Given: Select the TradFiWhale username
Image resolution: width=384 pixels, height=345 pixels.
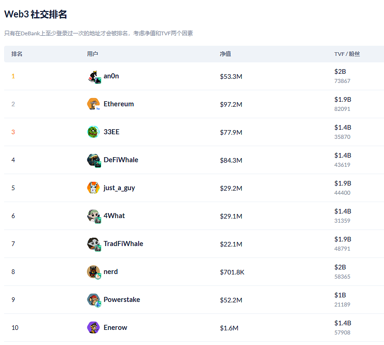Looking at the screenshot, I should click(x=123, y=244).
